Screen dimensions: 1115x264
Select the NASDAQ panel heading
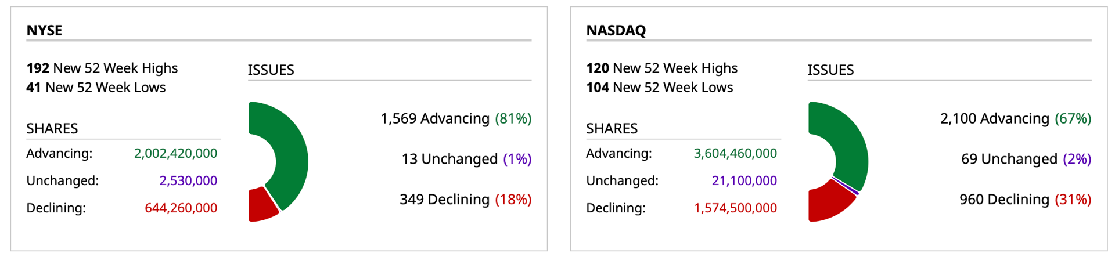pyautogui.click(x=616, y=30)
